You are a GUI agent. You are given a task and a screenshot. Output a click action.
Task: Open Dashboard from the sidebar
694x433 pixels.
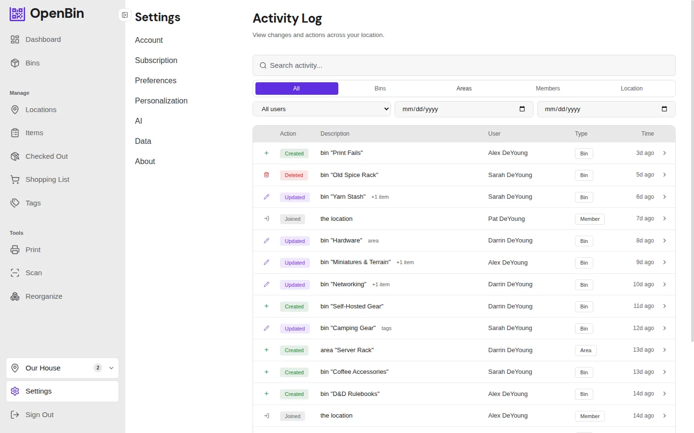[x=63, y=39]
